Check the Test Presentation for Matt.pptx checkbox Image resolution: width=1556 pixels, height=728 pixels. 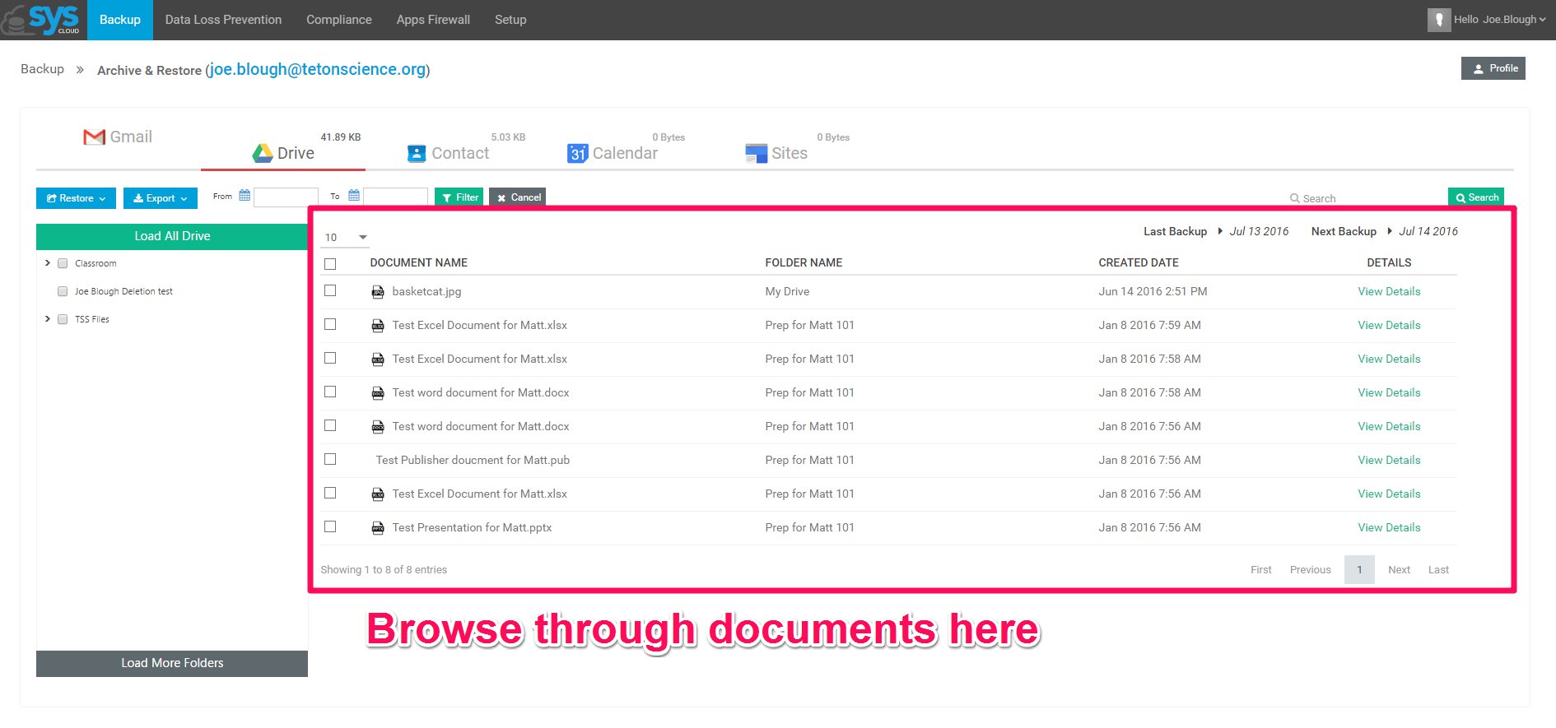(x=330, y=526)
